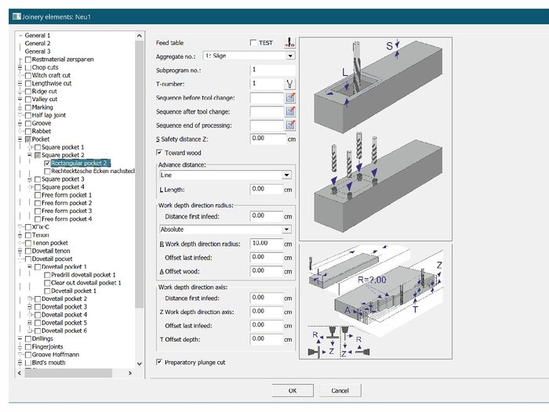Click the tree vertical scrollbar thumb
Screen dimensions: 549x412
(x=140, y=174)
